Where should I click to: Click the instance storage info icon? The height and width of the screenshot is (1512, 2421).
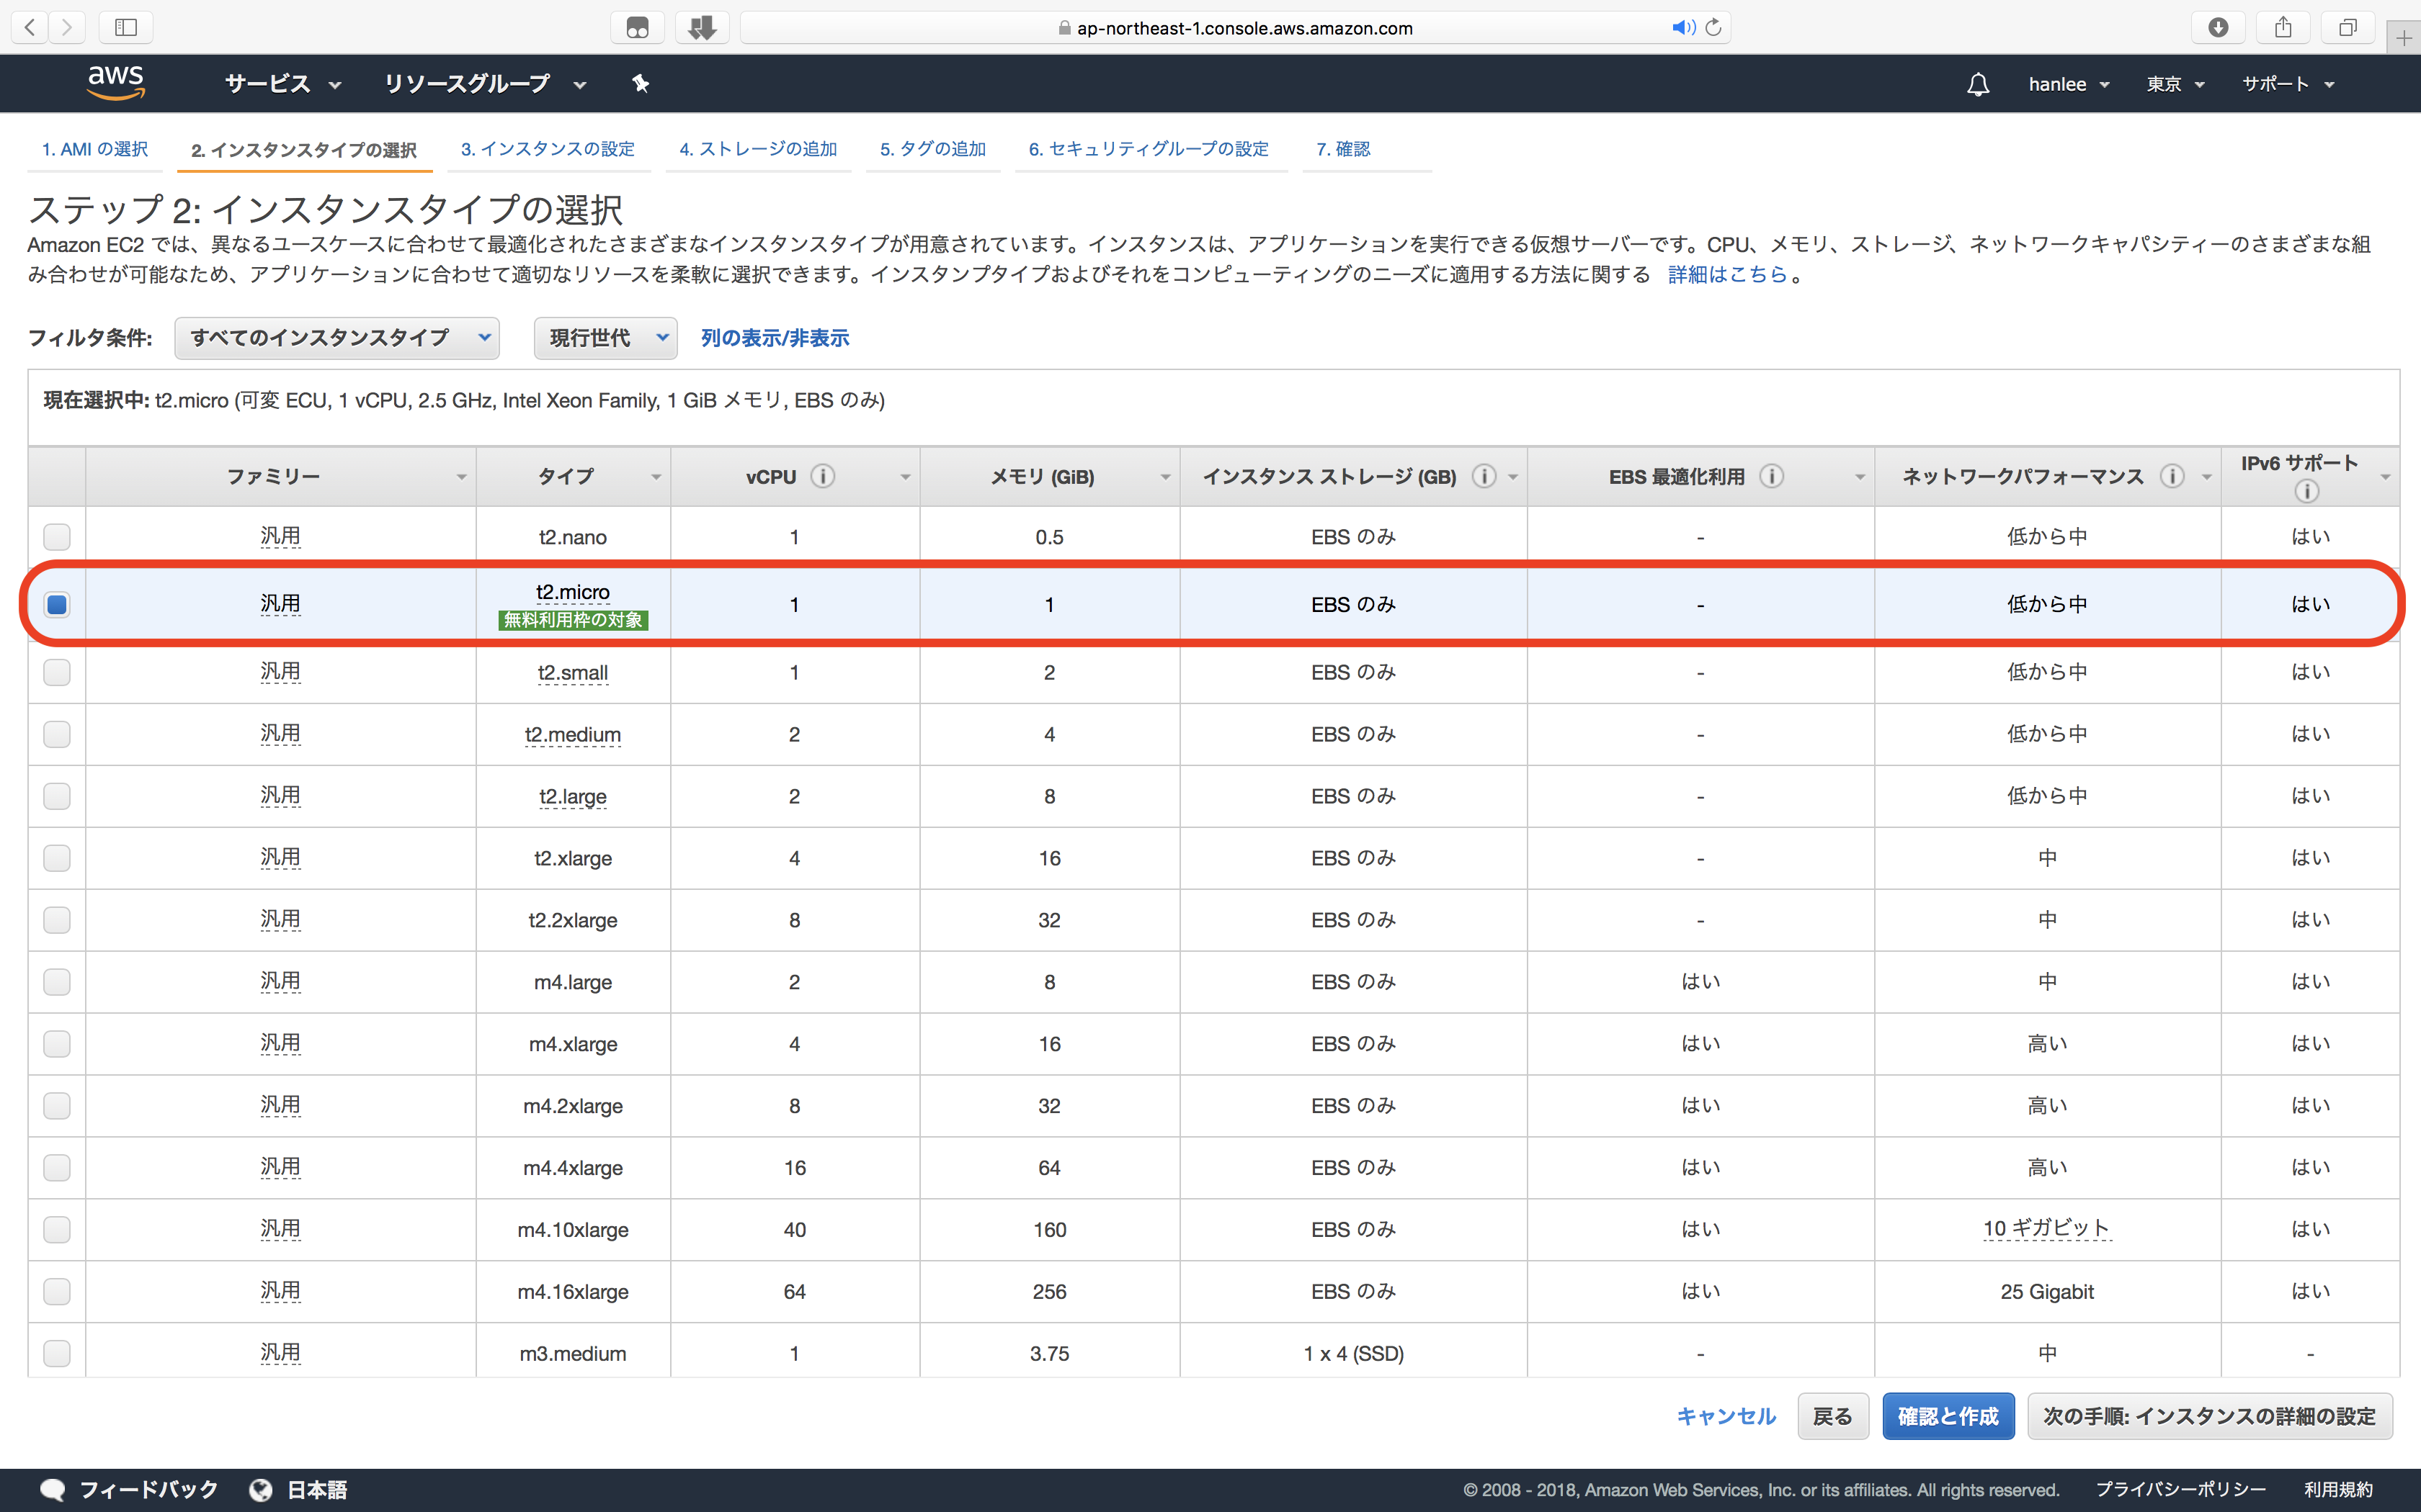(1484, 476)
